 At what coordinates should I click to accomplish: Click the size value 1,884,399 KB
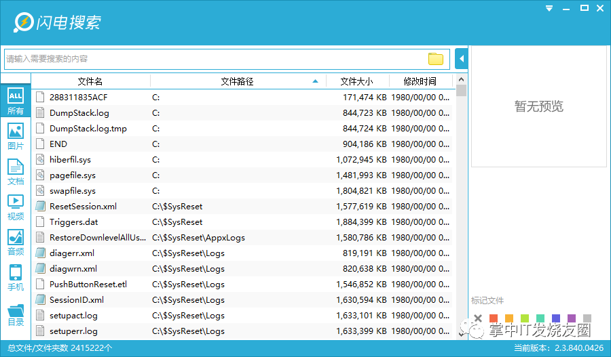(362, 222)
